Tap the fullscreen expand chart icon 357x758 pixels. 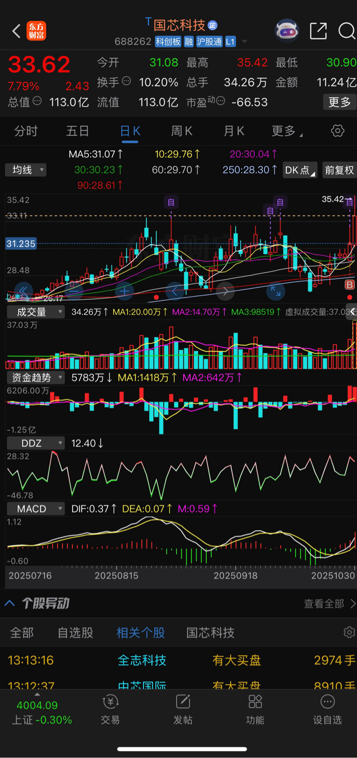click(276, 291)
